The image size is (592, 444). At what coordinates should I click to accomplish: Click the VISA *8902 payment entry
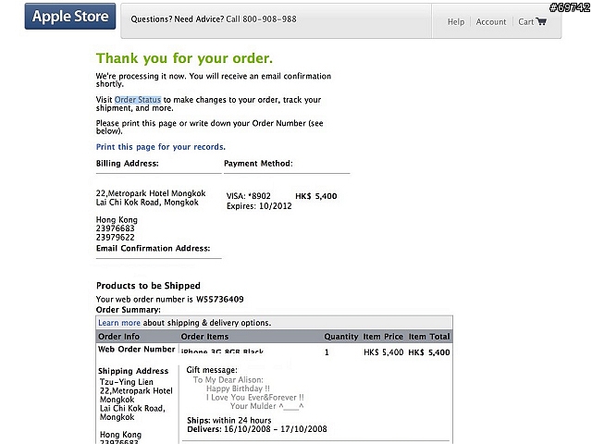[x=249, y=196]
